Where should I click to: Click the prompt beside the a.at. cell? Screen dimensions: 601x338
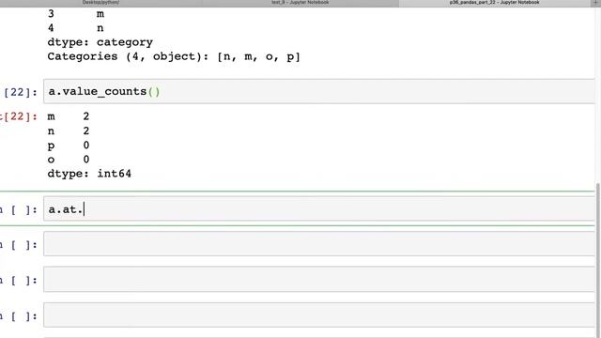[x=19, y=210]
